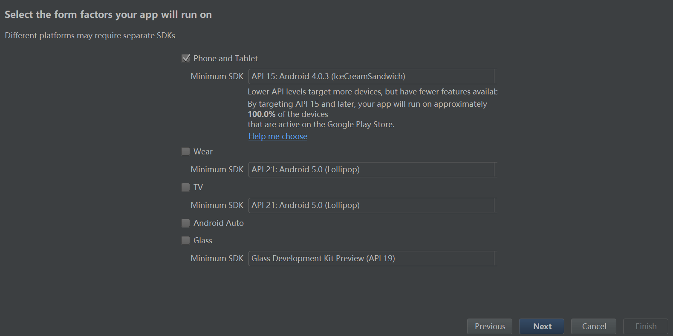The height and width of the screenshot is (336, 673).
Task: Click the 'Different platforms may require' subtitle
Action: [x=90, y=36]
